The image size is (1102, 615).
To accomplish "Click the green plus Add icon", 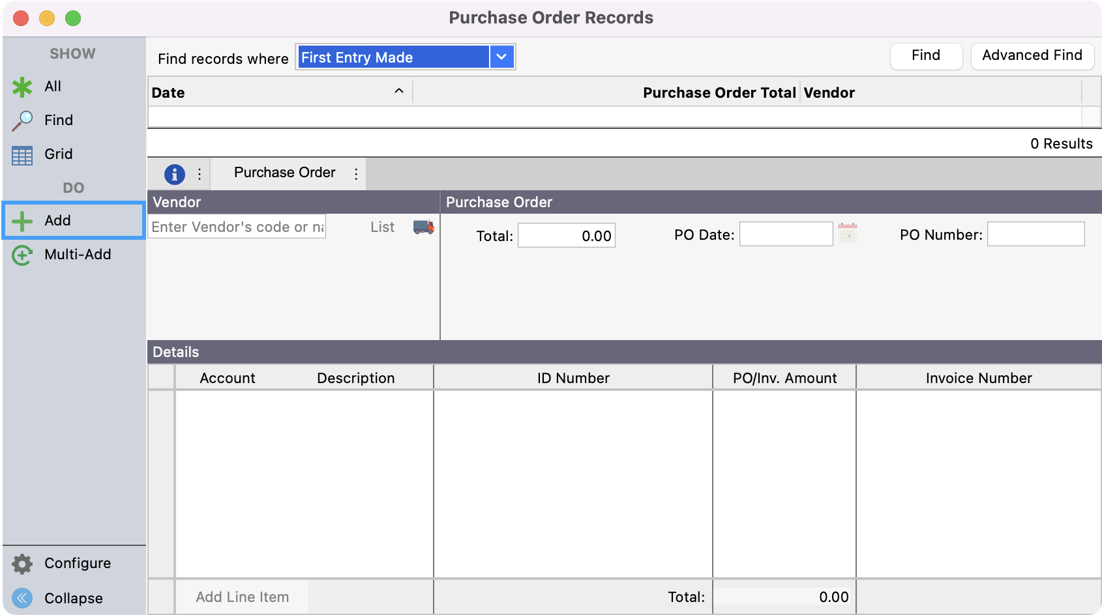I will click(22, 221).
